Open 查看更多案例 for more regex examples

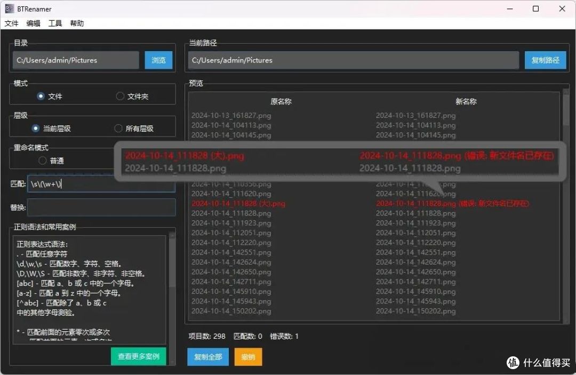[139, 356]
